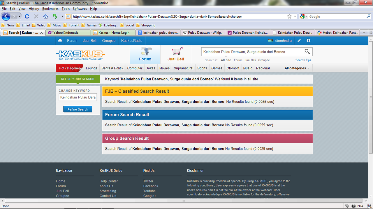373x209 pixels.
Task: Open the File menu
Action: coord(4,9)
